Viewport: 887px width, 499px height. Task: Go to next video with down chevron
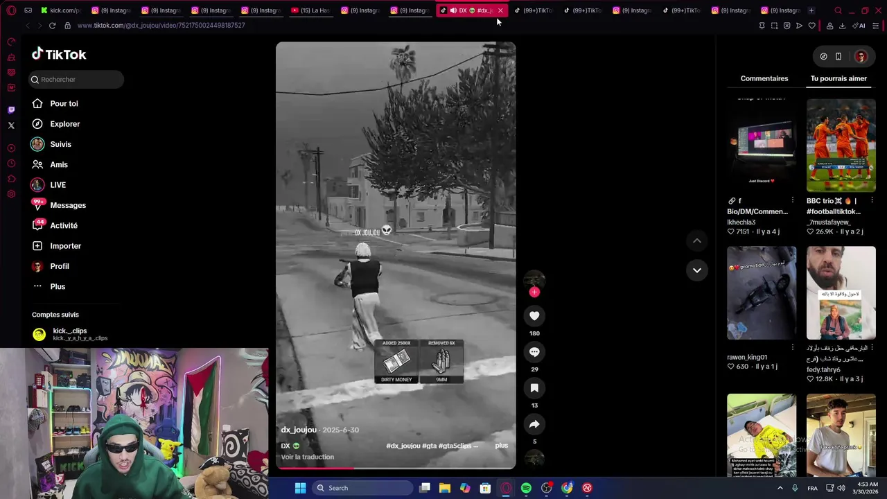(x=697, y=270)
